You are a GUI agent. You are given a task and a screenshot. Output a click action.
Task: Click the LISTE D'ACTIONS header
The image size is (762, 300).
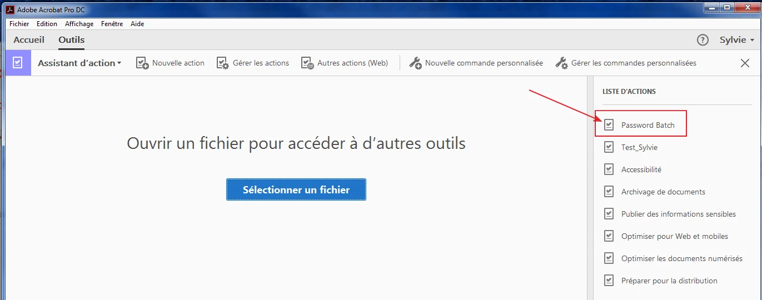[629, 91]
